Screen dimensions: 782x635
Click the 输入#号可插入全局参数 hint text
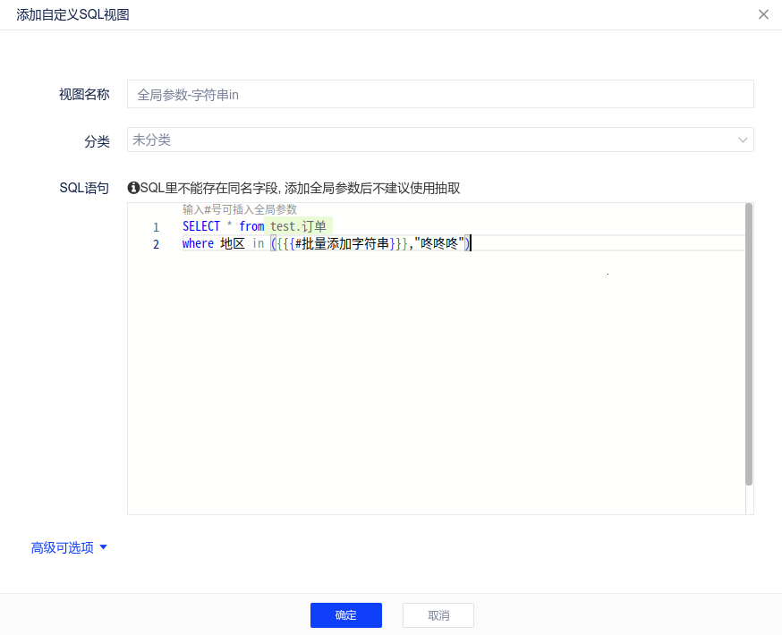click(239, 209)
